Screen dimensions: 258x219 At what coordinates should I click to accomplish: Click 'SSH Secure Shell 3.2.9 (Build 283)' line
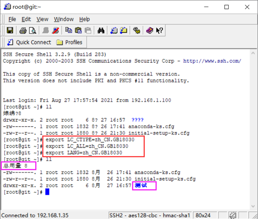(x=54, y=55)
